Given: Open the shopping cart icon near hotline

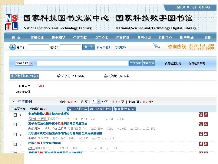Looking at the screenshot, I should (157, 46).
